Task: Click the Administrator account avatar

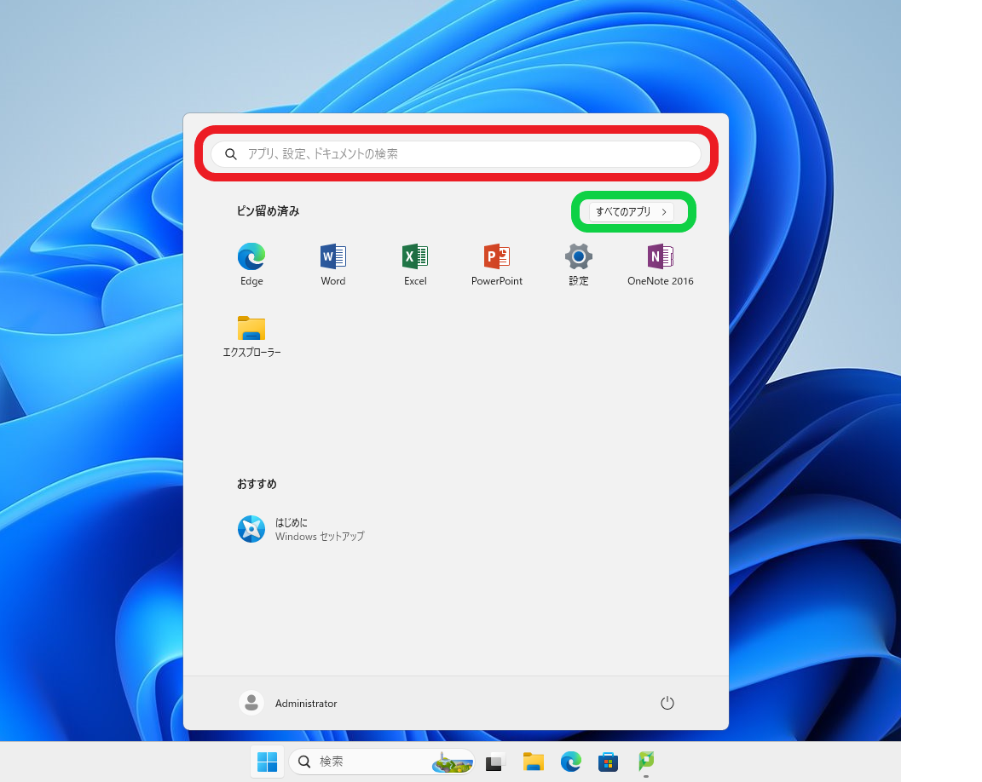Action: 251,703
